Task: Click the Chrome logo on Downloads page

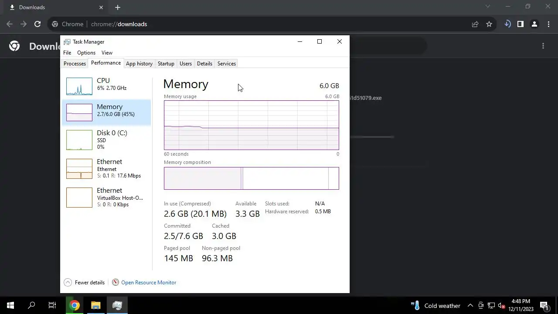Action: click(14, 46)
